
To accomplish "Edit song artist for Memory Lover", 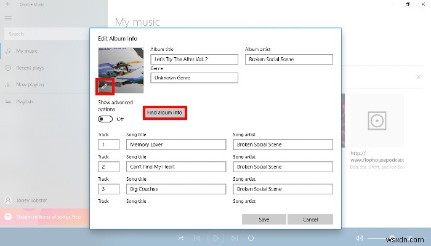I will [283, 145].
